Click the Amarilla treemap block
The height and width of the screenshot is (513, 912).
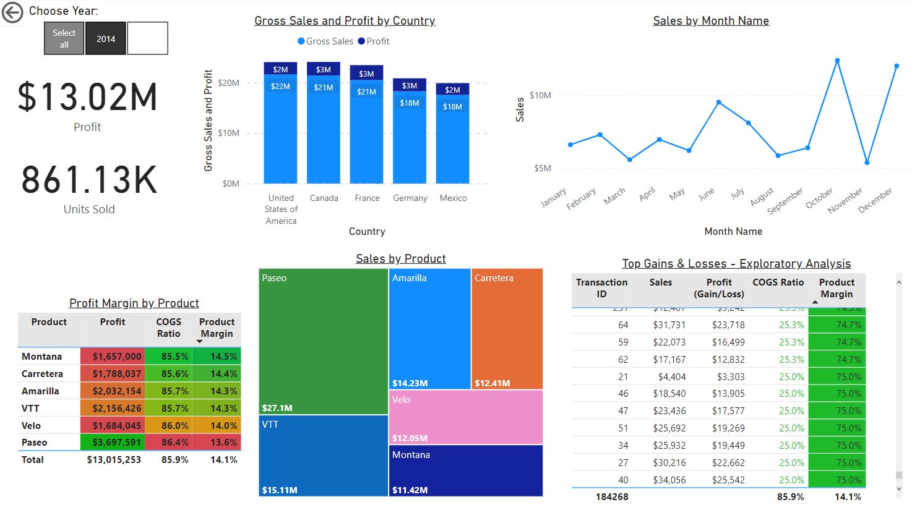[x=429, y=328]
